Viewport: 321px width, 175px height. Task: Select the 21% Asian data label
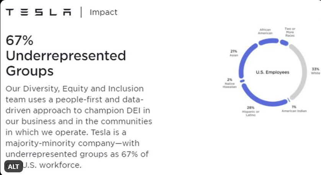click(234, 53)
